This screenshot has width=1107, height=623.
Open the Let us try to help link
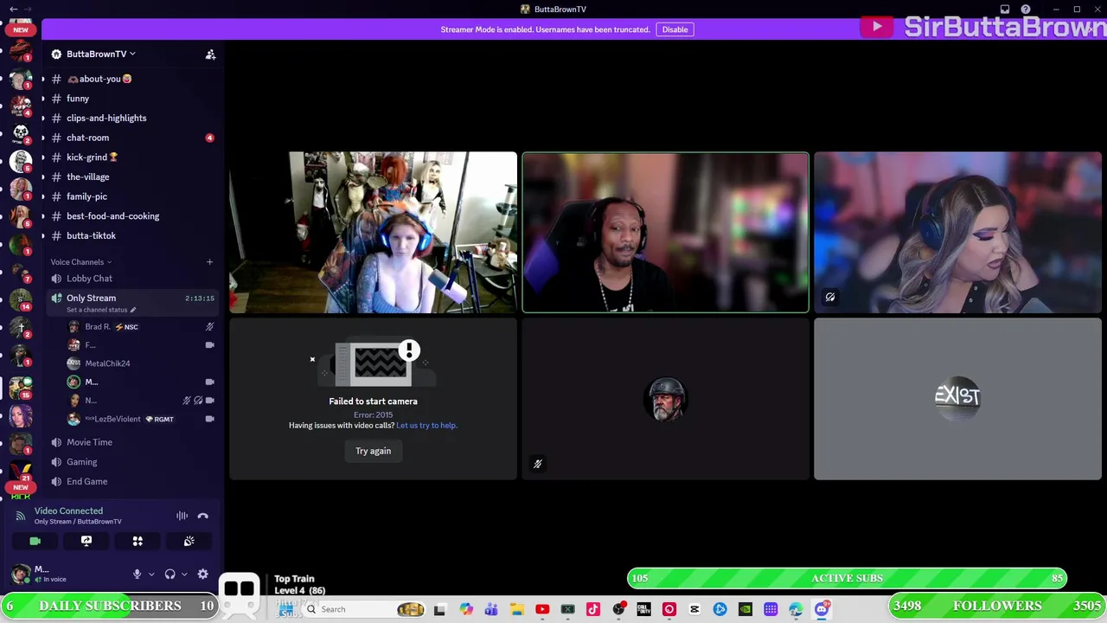pos(426,426)
